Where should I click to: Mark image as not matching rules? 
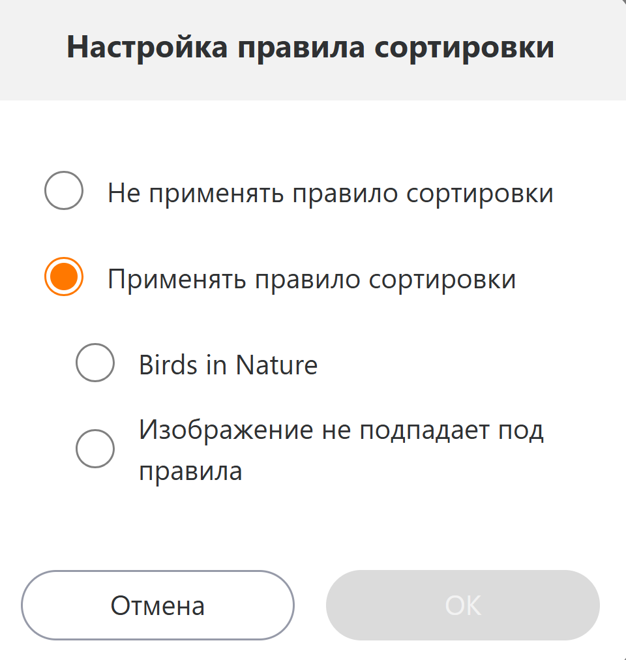pos(95,449)
